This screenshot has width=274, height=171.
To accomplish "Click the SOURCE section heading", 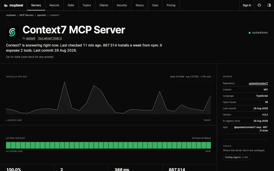I will 227,77.
